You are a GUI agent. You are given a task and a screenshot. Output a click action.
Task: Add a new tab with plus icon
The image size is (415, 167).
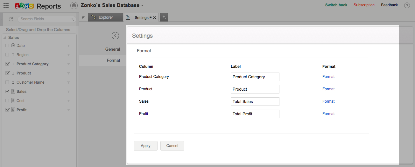[x=164, y=17]
